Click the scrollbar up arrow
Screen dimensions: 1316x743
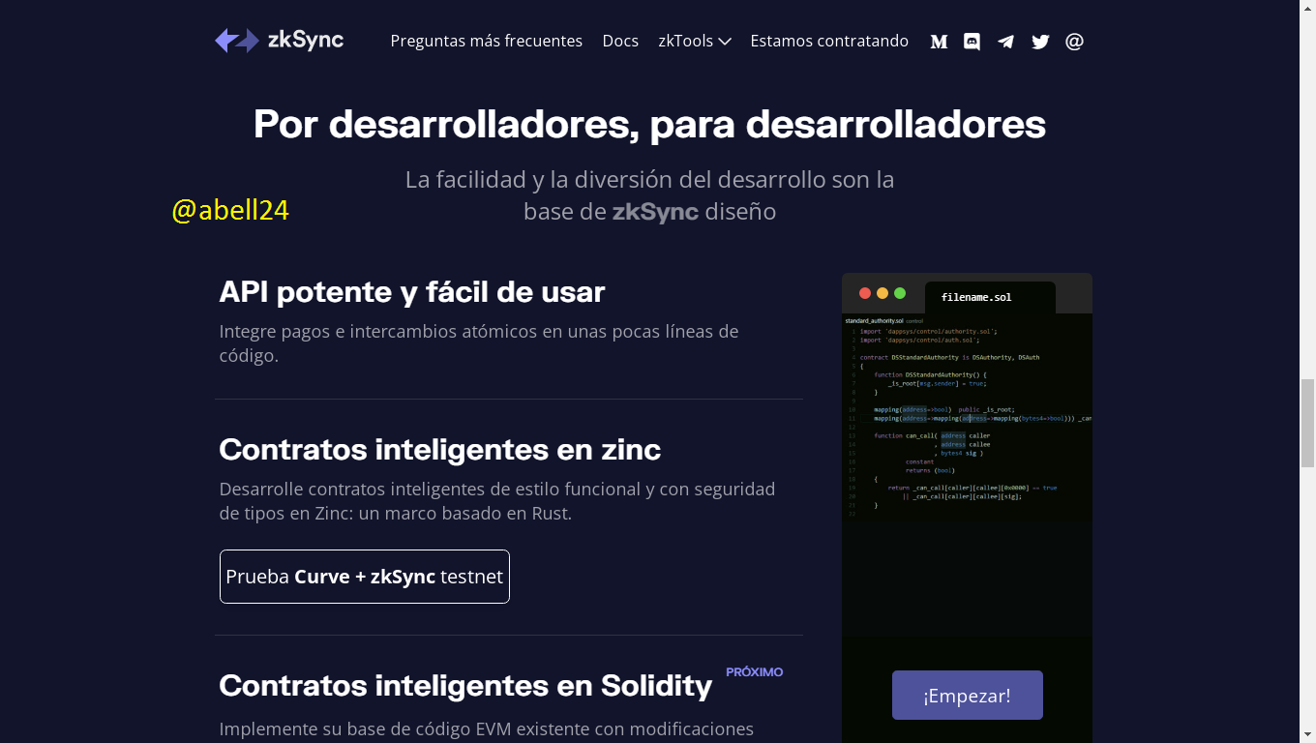(1307, 8)
